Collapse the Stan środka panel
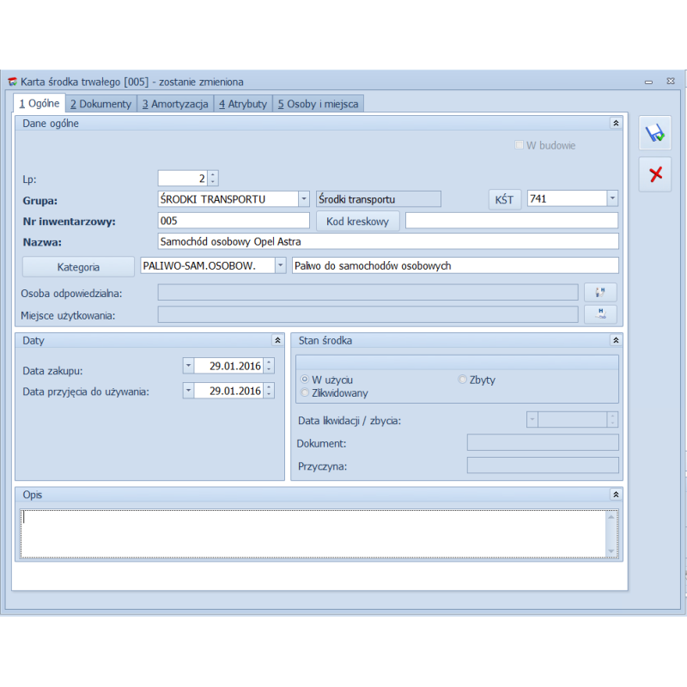Screen dimensions: 687x687 click(616, 341)
